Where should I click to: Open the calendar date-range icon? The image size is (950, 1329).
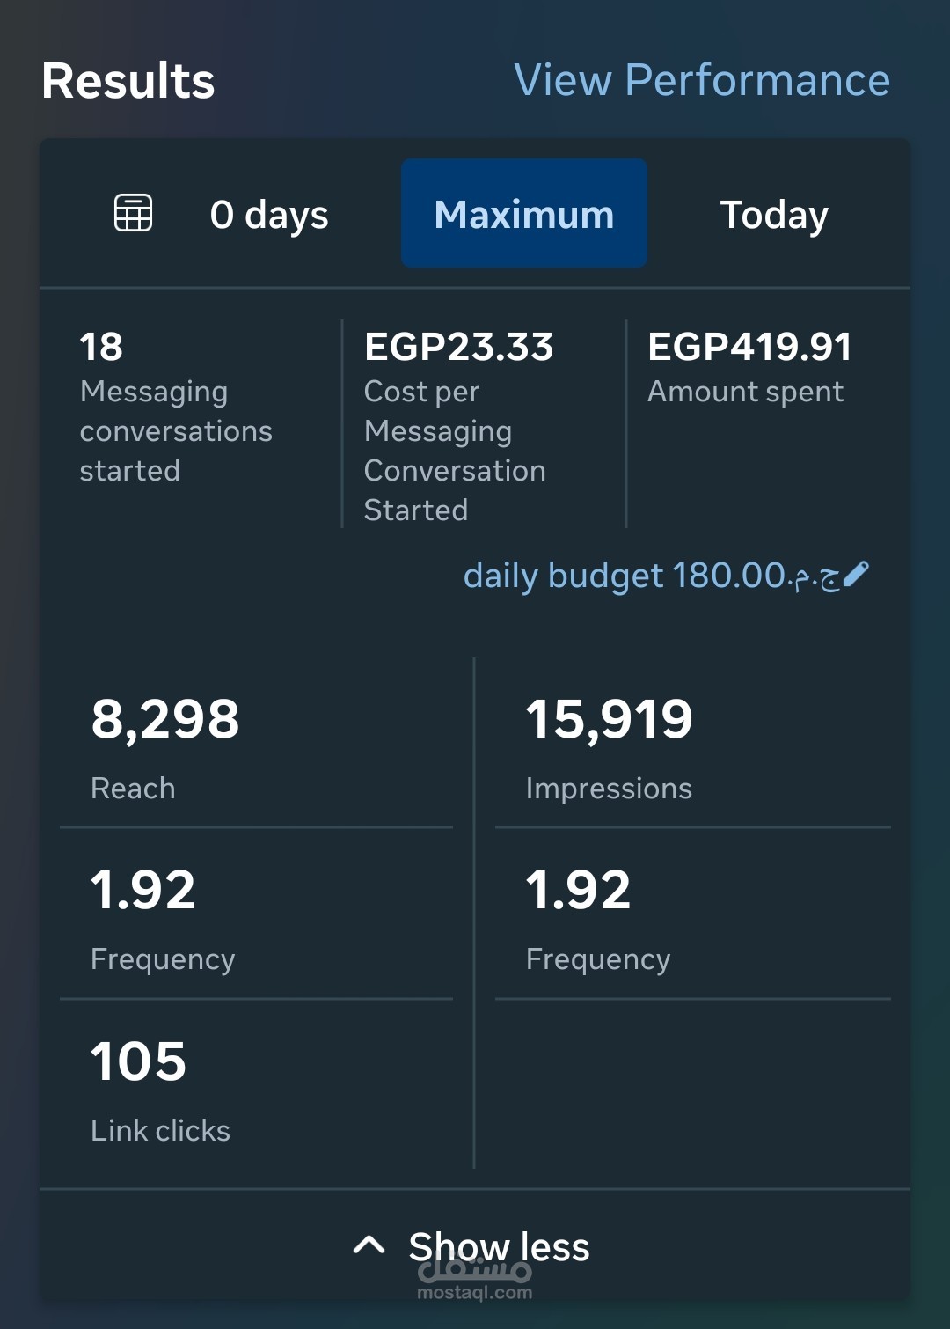point(134,213)
